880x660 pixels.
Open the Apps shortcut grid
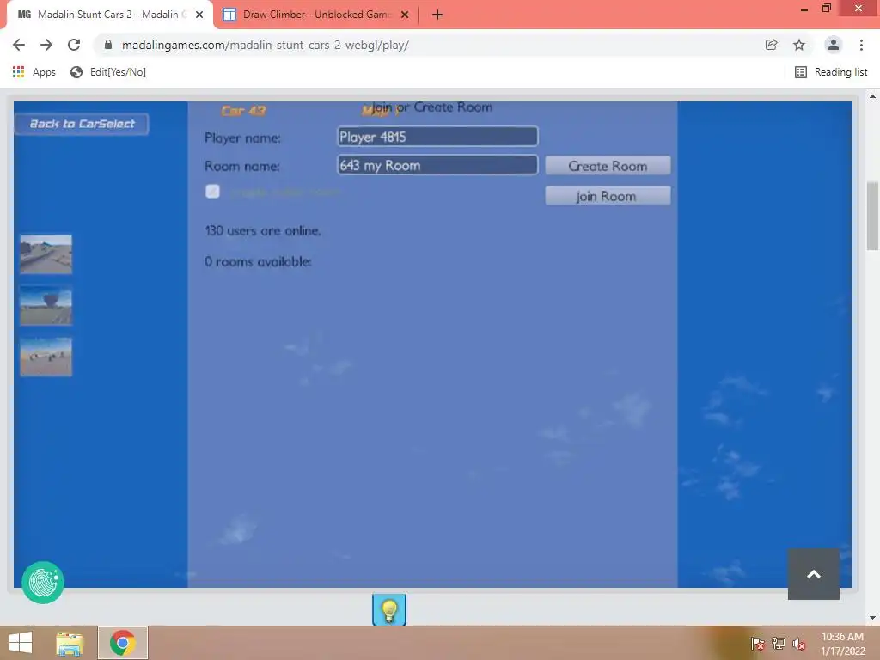[x=34, y=72]
